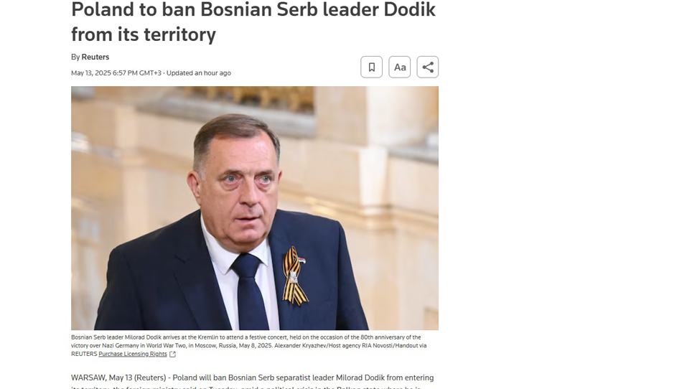This screenshot has width=692, height=389.
Task: Follow the Purchase Licensing Rights link
Action: click(132, 354)
